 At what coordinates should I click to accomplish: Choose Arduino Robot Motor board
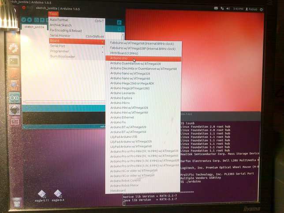[143, 186]
